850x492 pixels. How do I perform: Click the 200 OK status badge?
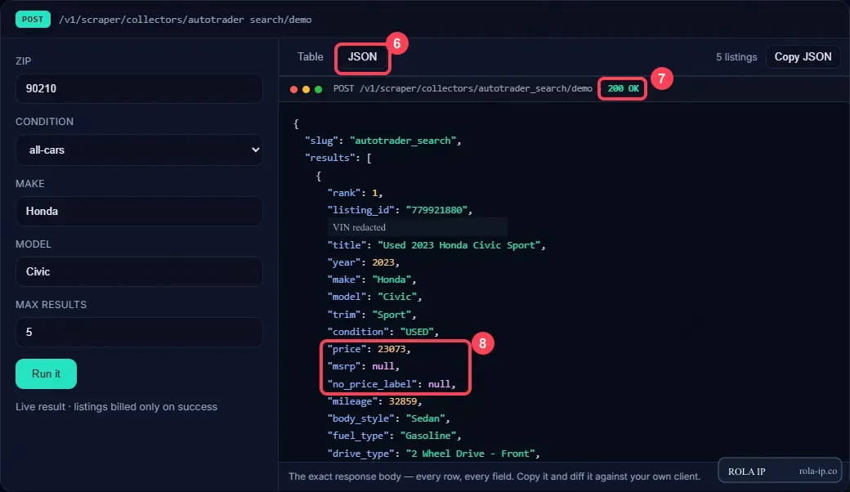point(623,88)
